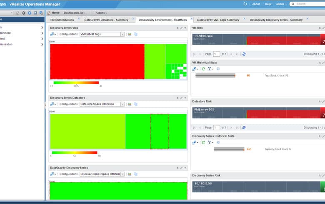Click the 10.100.9.50 Discovery Series risk bar

click(x=258, y=187)
